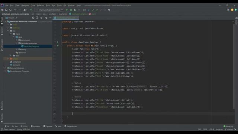Run with Coverage icon

[x=75, y=10]
